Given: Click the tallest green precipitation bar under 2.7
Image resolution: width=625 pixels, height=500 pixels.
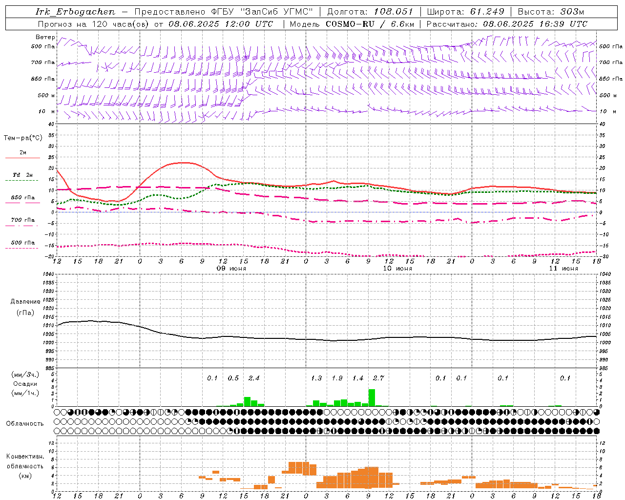Looking at the screenshot, I should click(x=372, y=397).
